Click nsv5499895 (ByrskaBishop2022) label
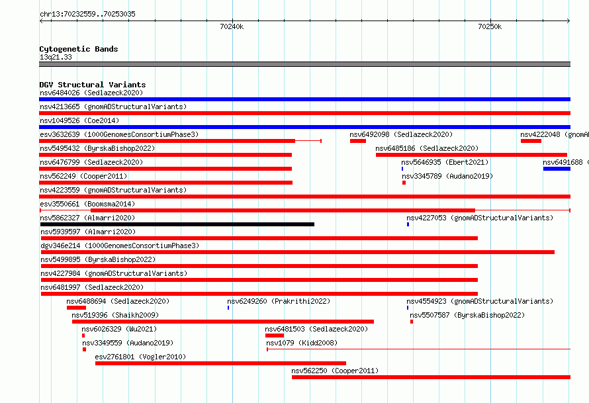The image size is (589, 403). point(98,259)
